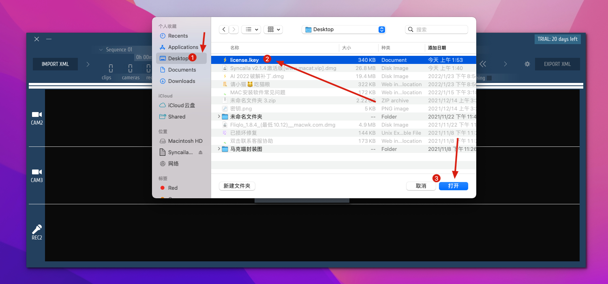Minimize Syncaila with the dash icon
608x284 pixels.
(49, 39)
